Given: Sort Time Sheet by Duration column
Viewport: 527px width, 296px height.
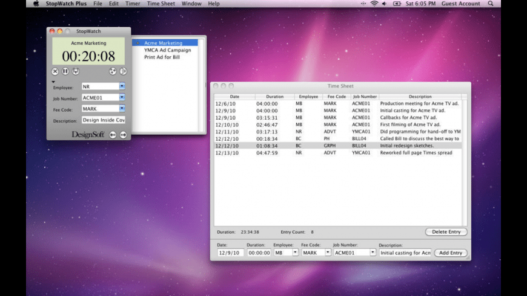Looking at the screenshot, I should pyautogui.click(x=275, y=97).
